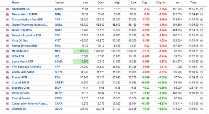
Task: Sort by the Symbol column header
Action: (61, 3)
